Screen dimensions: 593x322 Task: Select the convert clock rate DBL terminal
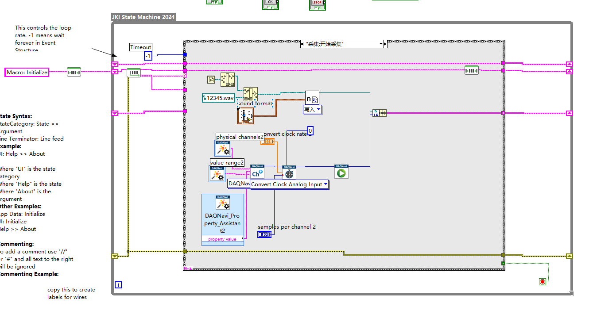[x=267, y=142]
